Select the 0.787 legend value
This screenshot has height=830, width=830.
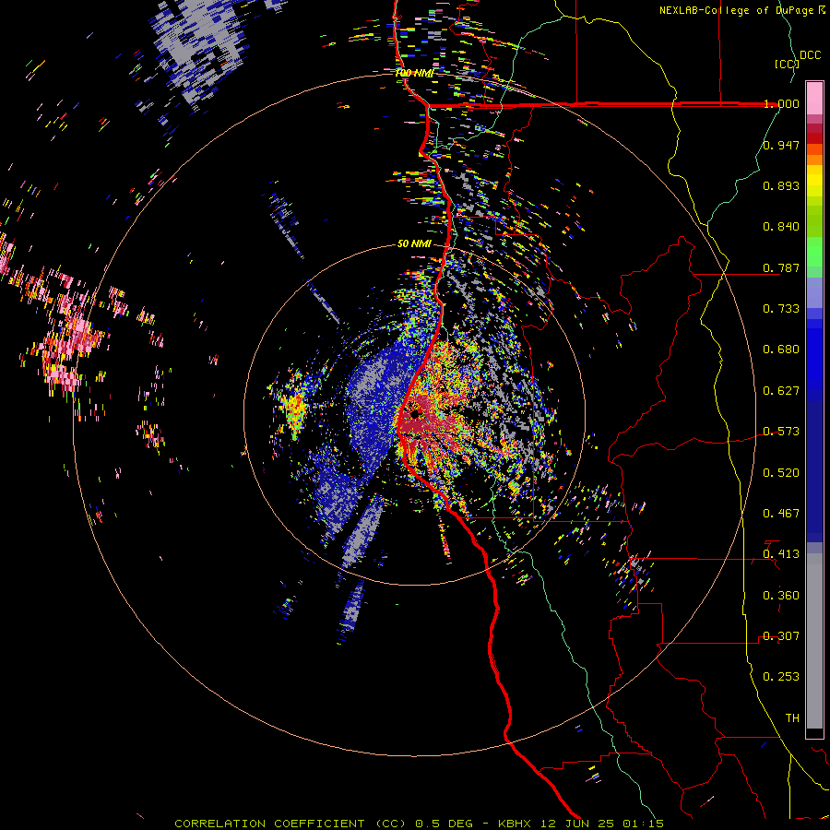[781, 267]
